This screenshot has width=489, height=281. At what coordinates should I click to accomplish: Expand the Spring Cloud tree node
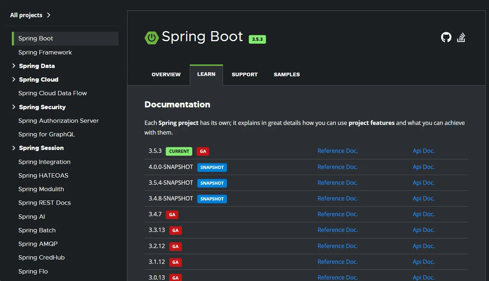pyautogui.click(x=14, y=79)
